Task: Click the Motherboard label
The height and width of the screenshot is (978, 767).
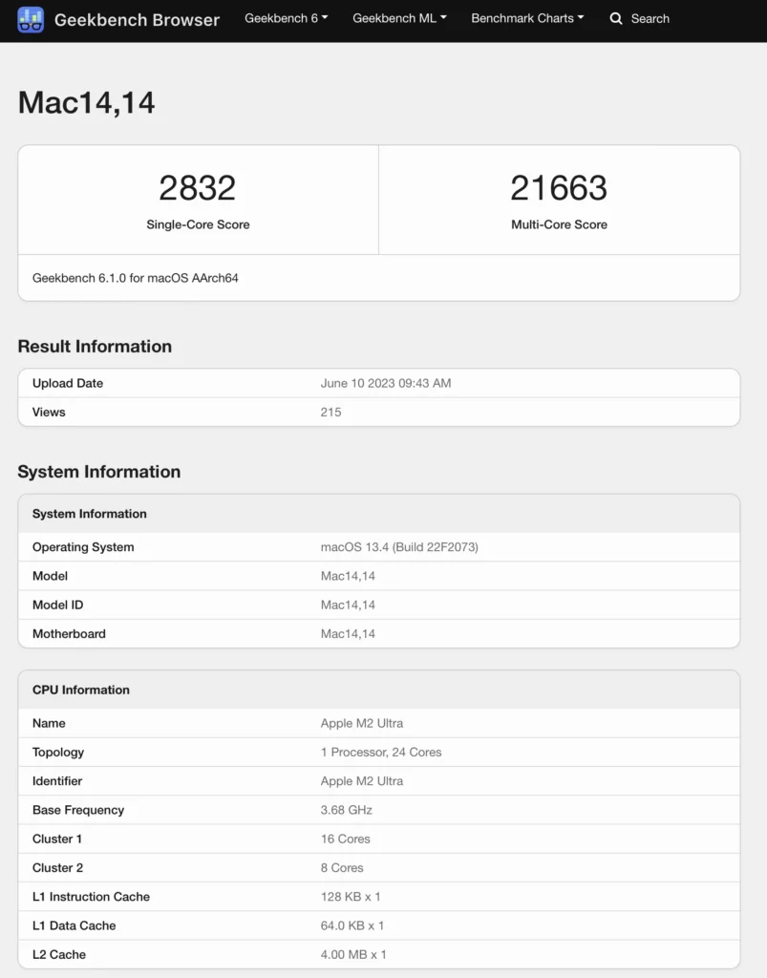Action: click(69, 634)
